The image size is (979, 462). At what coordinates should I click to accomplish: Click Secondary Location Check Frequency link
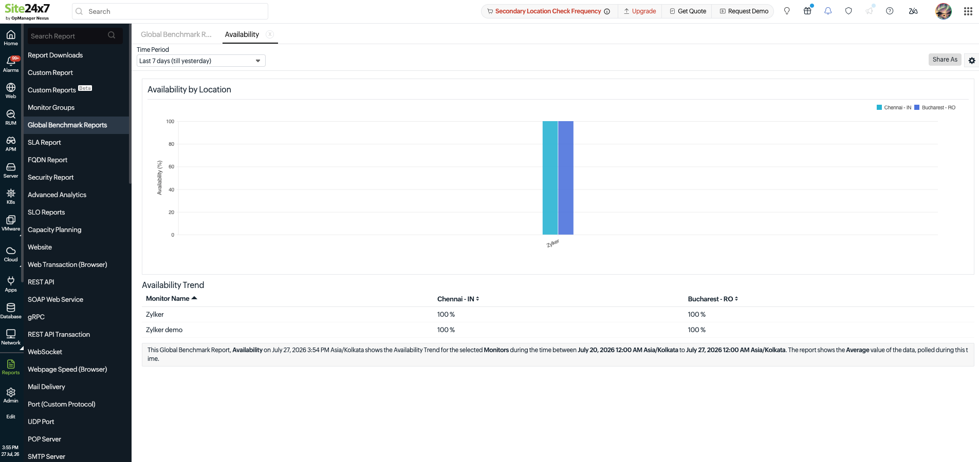click(548, 11)
